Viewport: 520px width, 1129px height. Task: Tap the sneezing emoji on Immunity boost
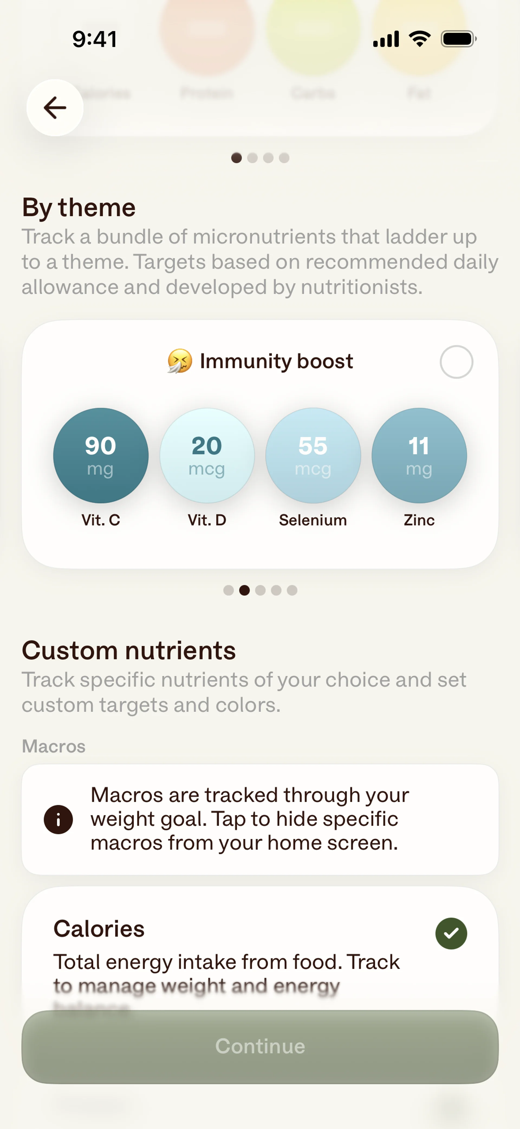click(180, 361)
